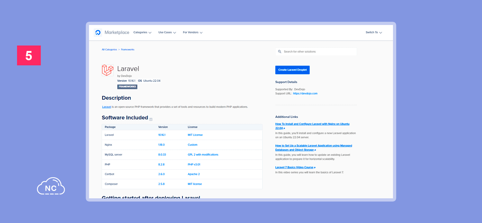
Task: Click the Support Details heading
Action: coord(286,82)
